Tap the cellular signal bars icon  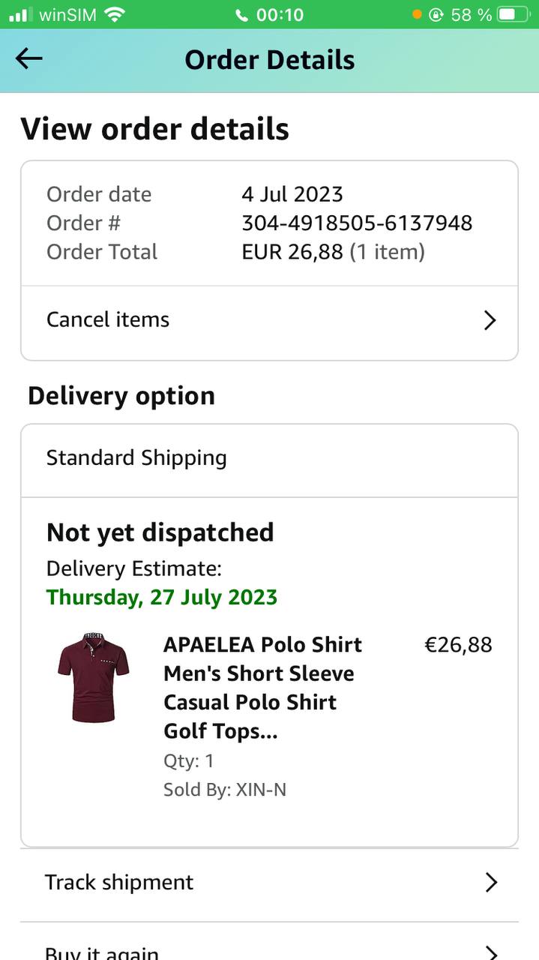[20, 14]
